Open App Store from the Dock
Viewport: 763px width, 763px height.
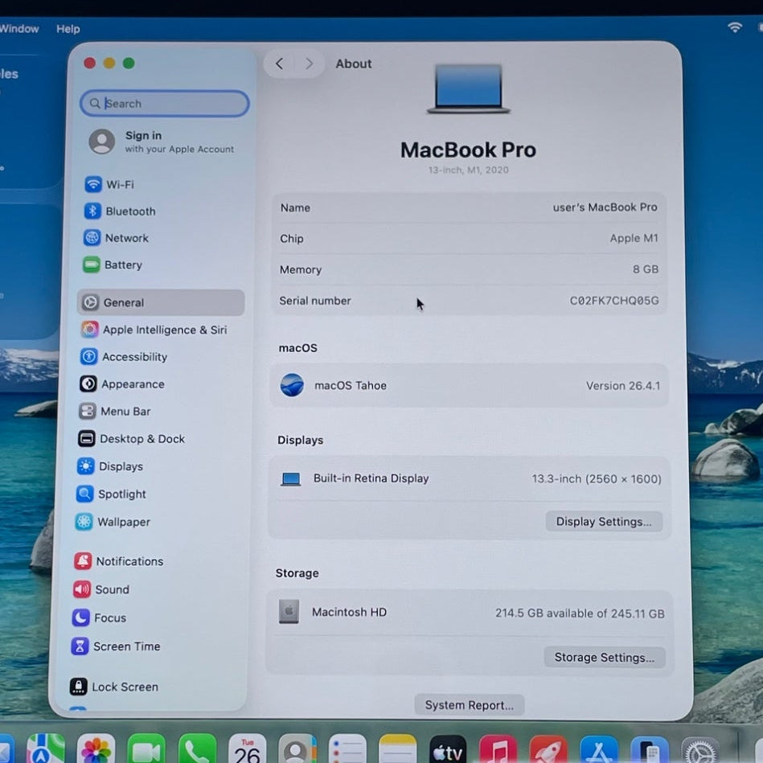click(599, 749)
